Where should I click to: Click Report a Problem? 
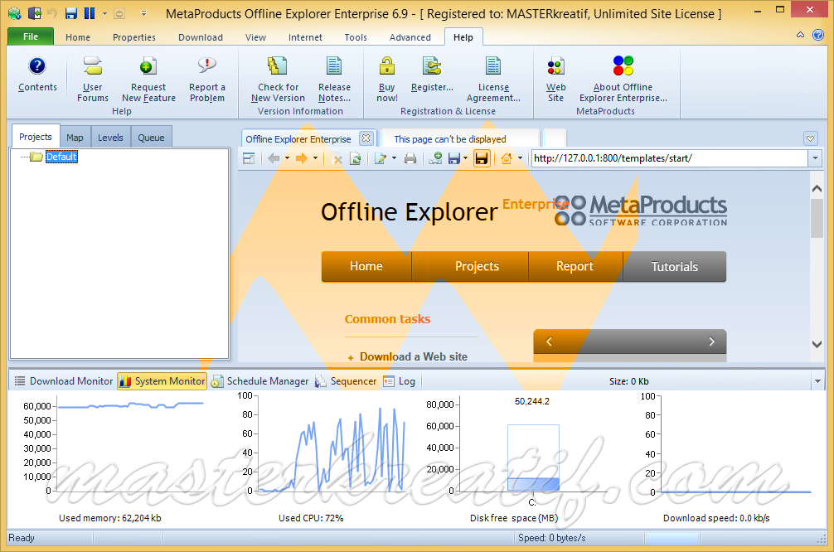(207, 79)
